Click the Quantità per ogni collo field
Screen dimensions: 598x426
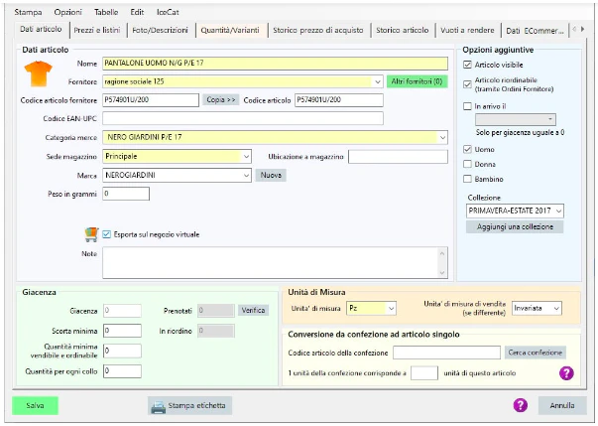tap(122, 371)
